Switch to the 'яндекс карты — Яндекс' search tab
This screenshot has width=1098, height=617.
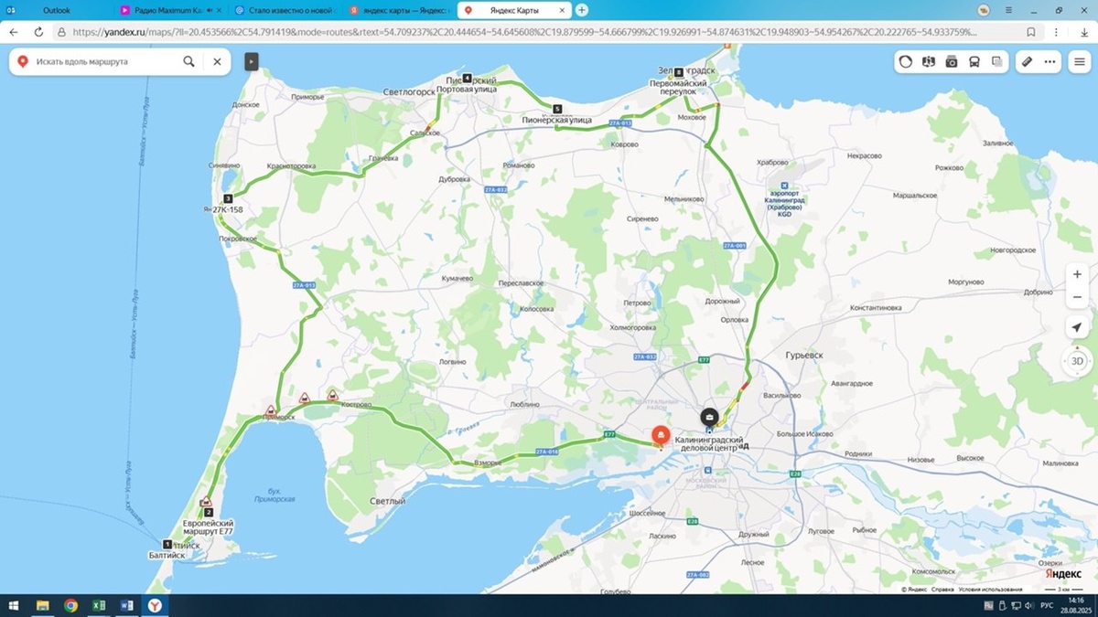click(x=399, y=10)
